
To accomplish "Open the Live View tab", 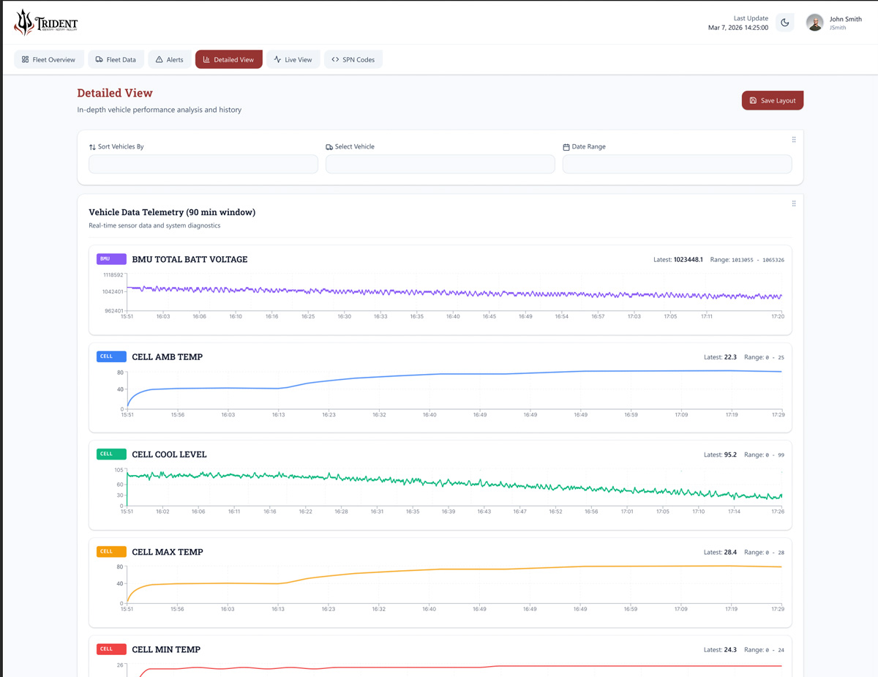I will point(293,59).
